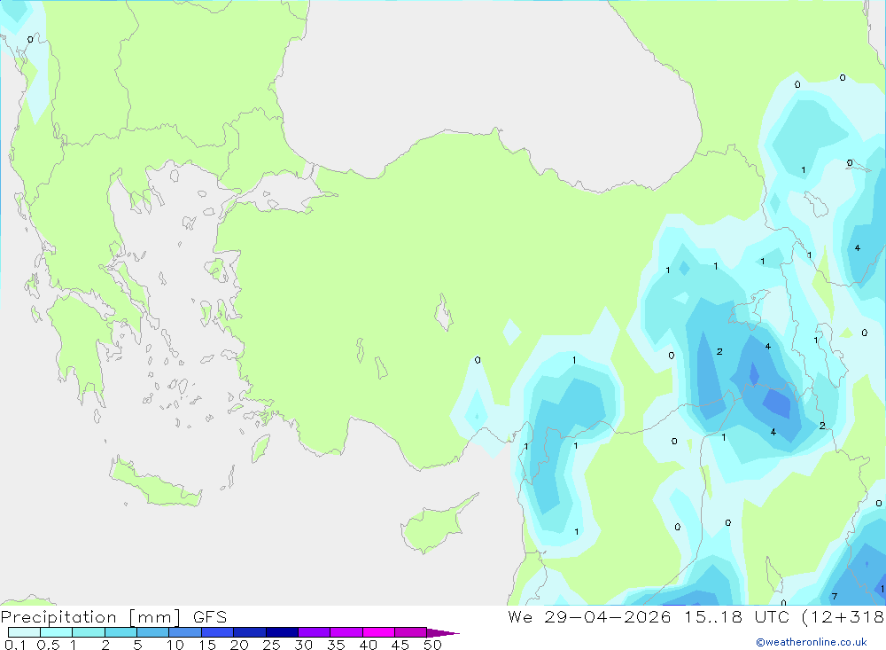Click the '0.1' legend label
Viewport: 886px width, 650px height.
15,645
